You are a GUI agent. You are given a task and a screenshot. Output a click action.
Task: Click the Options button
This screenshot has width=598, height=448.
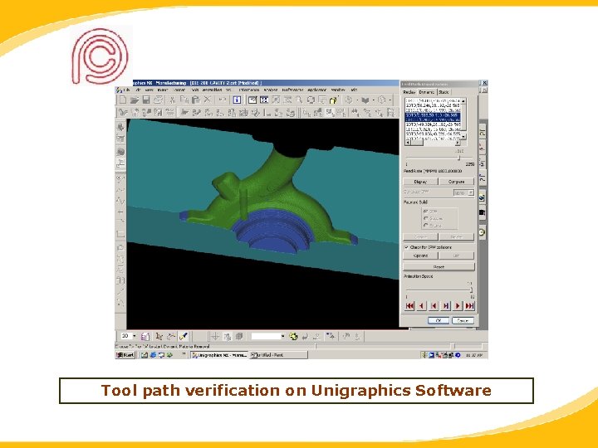click(420, 256)
